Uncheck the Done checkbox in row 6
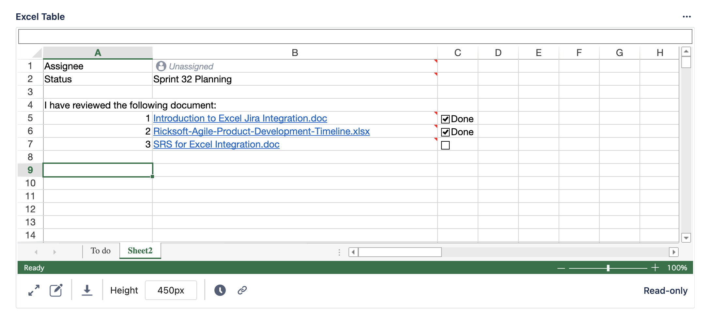Viewport: 710px width, 314px height. coord(445,132)
